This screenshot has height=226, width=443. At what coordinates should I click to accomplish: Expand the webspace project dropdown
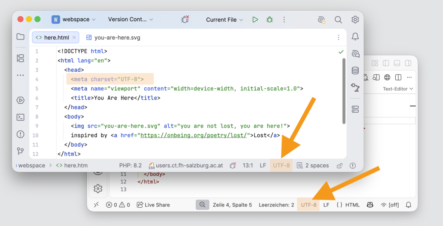click(74, 20)
